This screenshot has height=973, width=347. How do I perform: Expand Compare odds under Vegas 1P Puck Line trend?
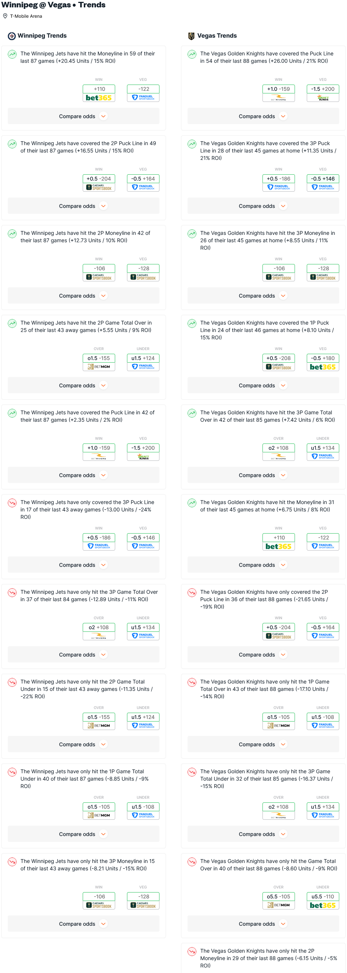[263, 385]
